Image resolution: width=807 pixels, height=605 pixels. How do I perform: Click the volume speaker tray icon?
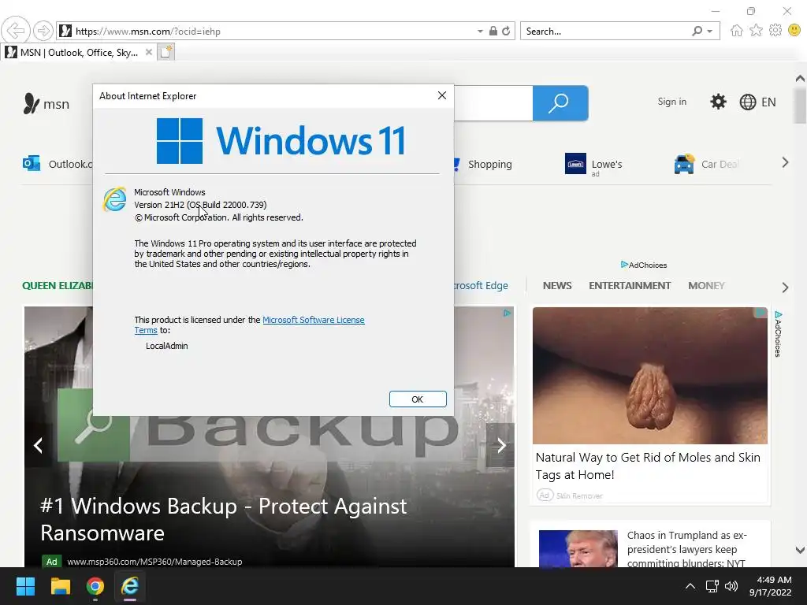click(731, 586)
